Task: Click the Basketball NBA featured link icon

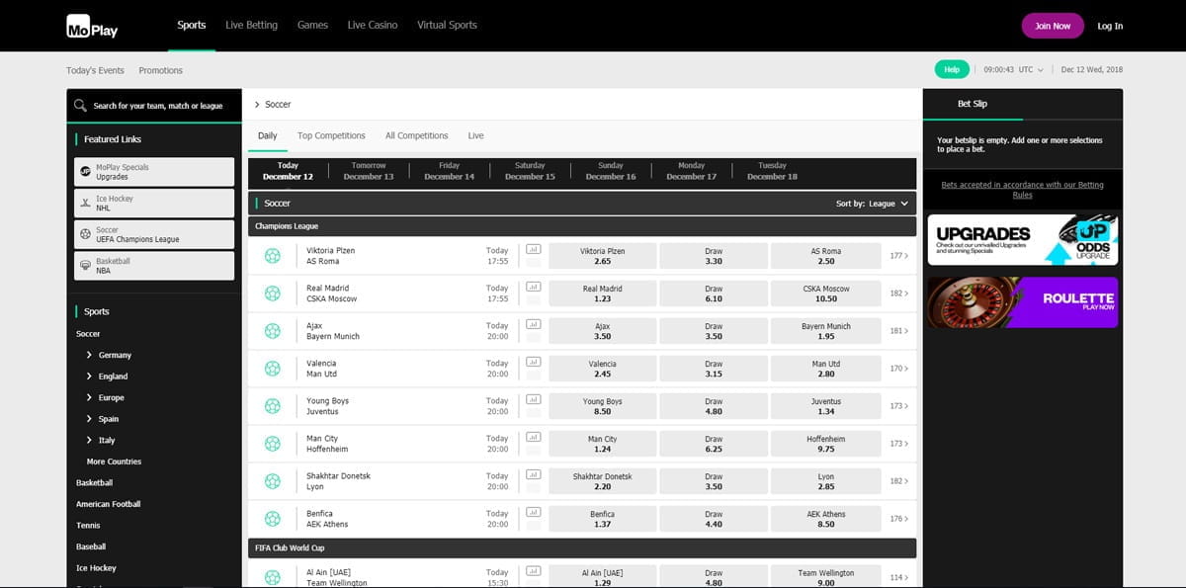Action: pyautogui.click(x=86, y=266)
